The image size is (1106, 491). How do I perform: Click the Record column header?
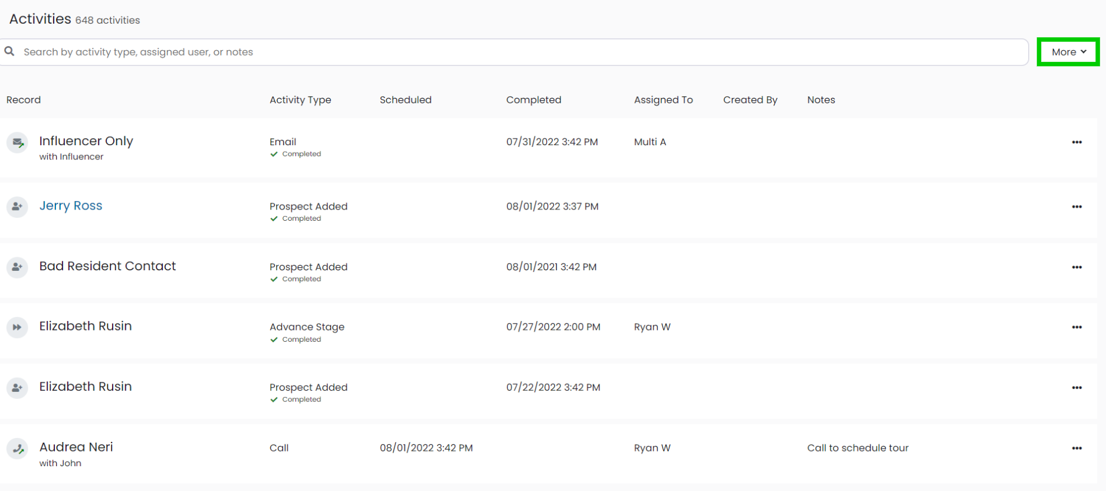(24, 100)
